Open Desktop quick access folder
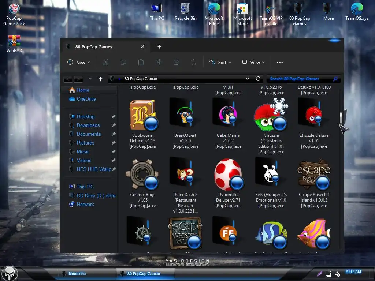This screenshot has width=375, height=281. point(86,117)
